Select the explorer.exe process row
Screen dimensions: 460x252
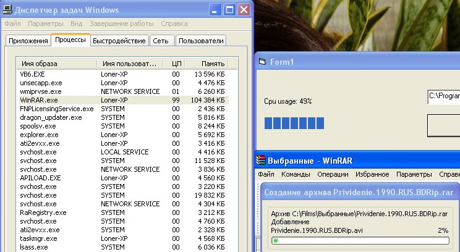pyautogui.click(x=124, y=135)
